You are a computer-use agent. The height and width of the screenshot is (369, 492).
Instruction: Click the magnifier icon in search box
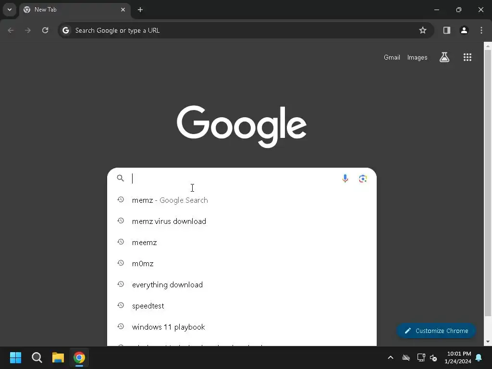[121, 178]
